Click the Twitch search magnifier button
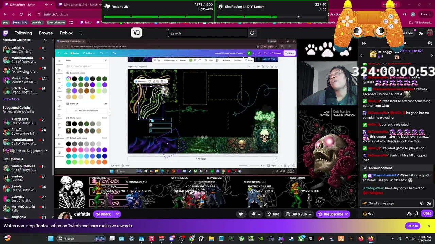The width and height of the screenshot is (435, 244). coord(252,33)
